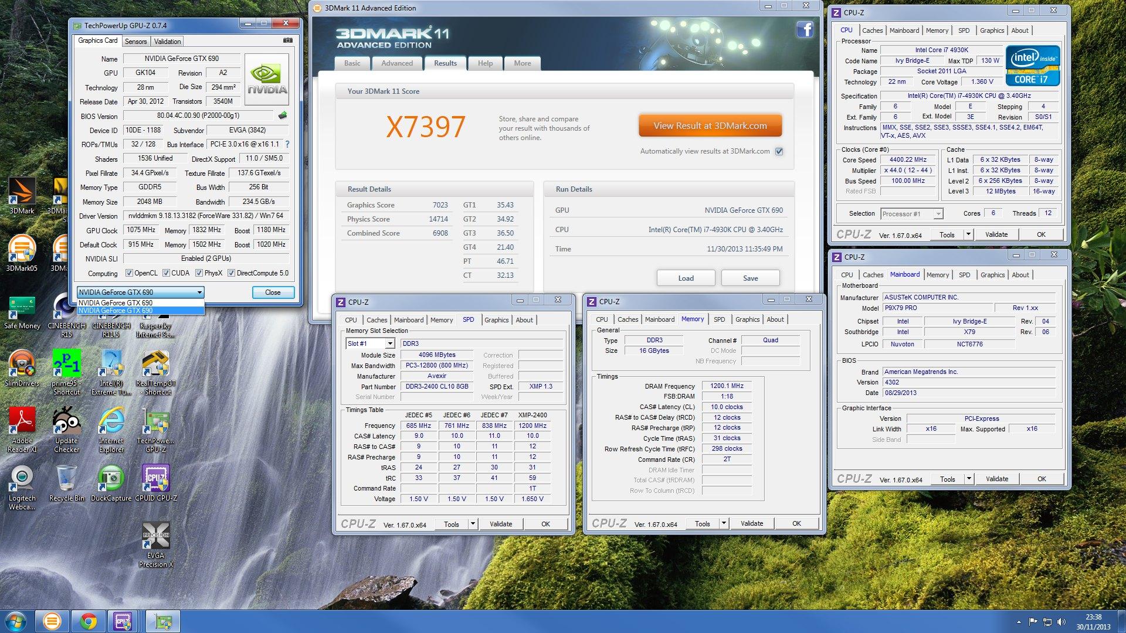Click Physics Score value 14714

[438, 219]
